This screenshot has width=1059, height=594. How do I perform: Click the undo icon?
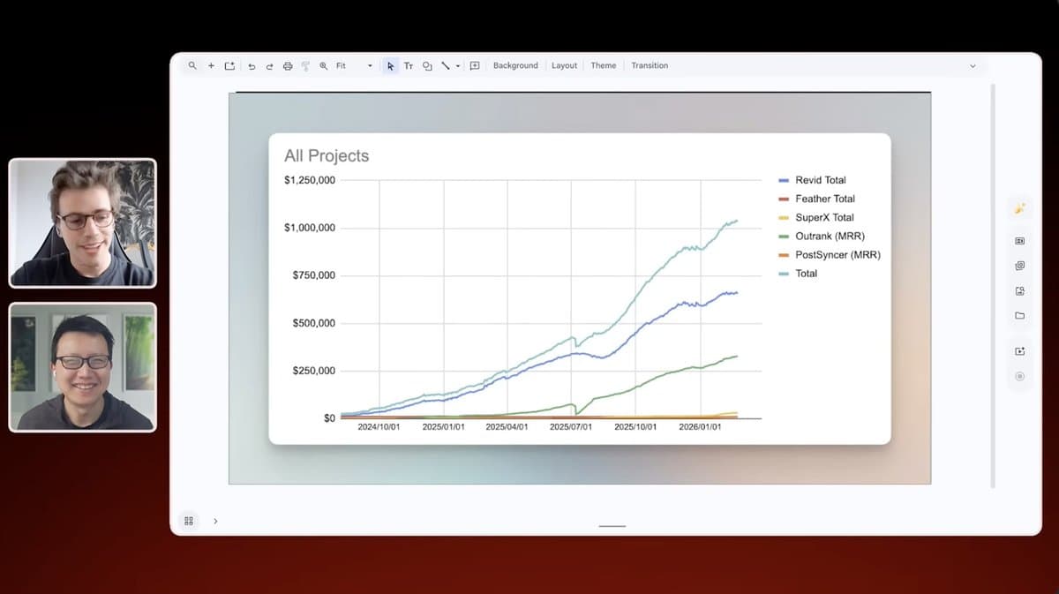252,65
